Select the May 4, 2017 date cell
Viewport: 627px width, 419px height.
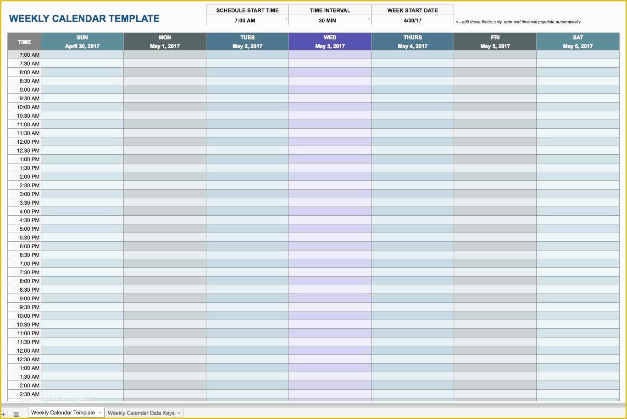pos(412,46)
